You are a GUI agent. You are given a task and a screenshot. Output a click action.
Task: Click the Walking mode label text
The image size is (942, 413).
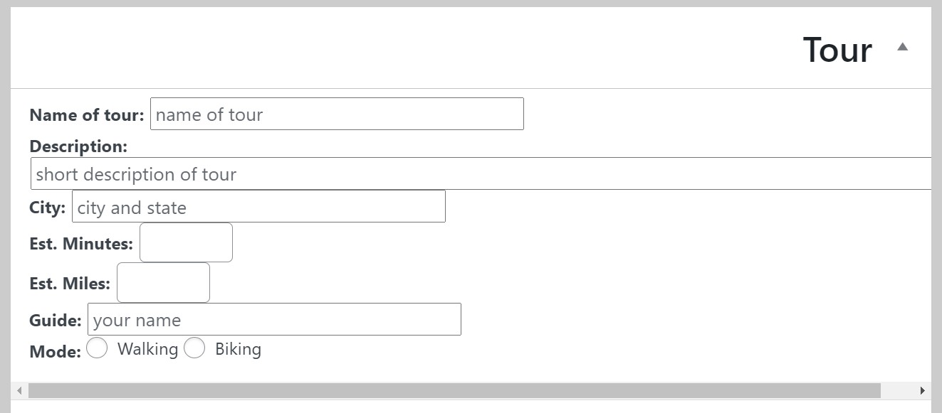[147, 349]
